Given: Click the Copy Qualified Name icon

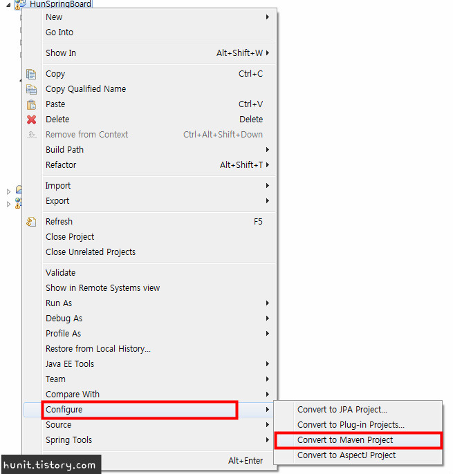Looking at the screenshot, I should click(31, 89).
